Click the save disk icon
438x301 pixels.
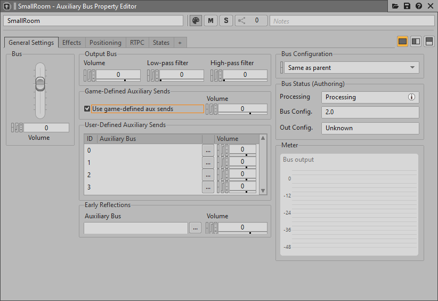pos(407,6)
